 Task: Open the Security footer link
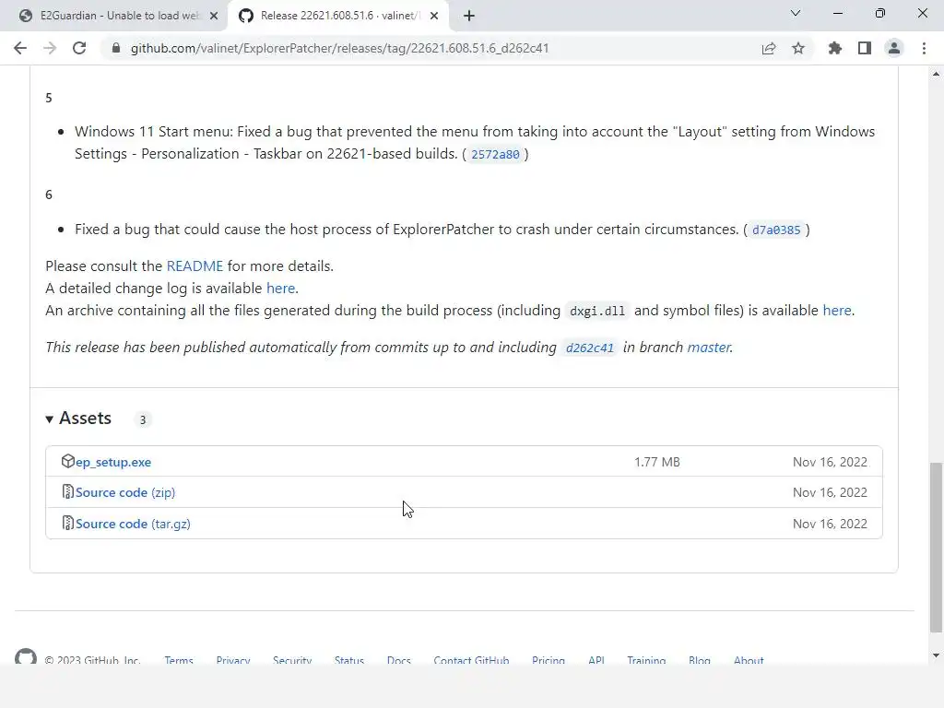(292, 660)
